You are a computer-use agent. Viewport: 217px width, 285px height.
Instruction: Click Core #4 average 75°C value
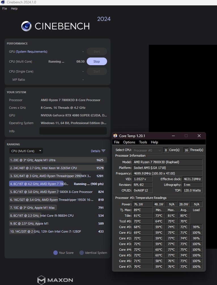[184, 250]
